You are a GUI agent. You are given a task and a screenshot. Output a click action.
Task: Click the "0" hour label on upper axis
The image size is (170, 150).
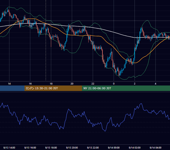click(x=114, y=84)
